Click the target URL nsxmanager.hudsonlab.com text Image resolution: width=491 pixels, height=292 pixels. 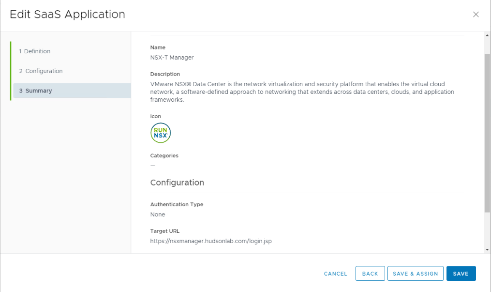point(211,241)
